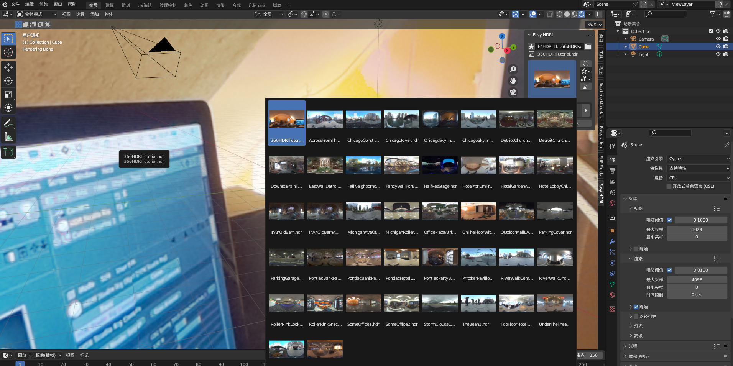Switch to the 着色 workspace tab
This screenshot has width=733, height=366.
coord(188,5)
